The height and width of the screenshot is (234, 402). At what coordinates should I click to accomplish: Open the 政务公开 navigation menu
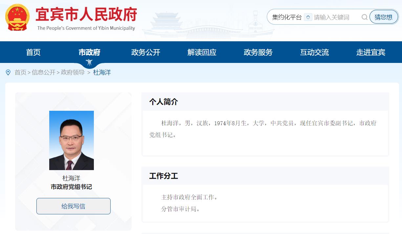(x=146, y=52)
